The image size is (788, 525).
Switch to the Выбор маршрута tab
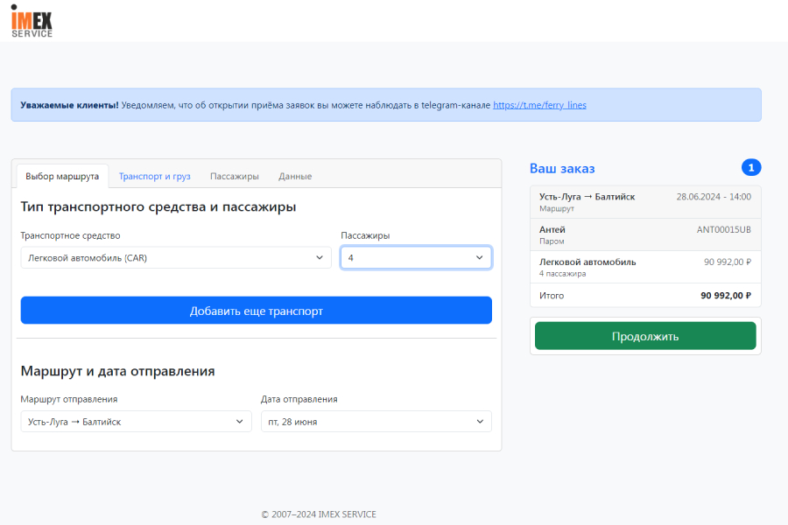pyautogui.click(x=62, y=176)
